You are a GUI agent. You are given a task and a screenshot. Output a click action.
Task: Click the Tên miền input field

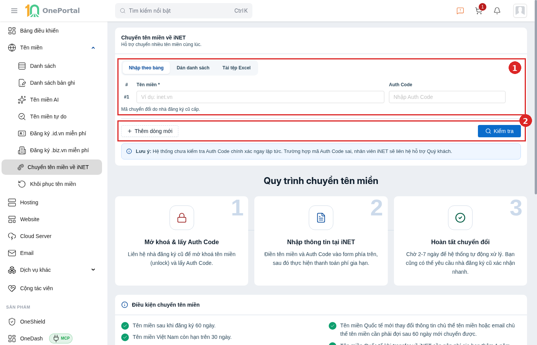(260, 97)
